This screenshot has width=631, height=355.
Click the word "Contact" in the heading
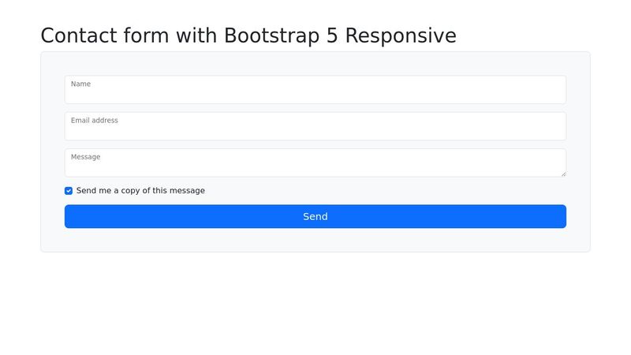pyautogui.click(x=79, y=35)
